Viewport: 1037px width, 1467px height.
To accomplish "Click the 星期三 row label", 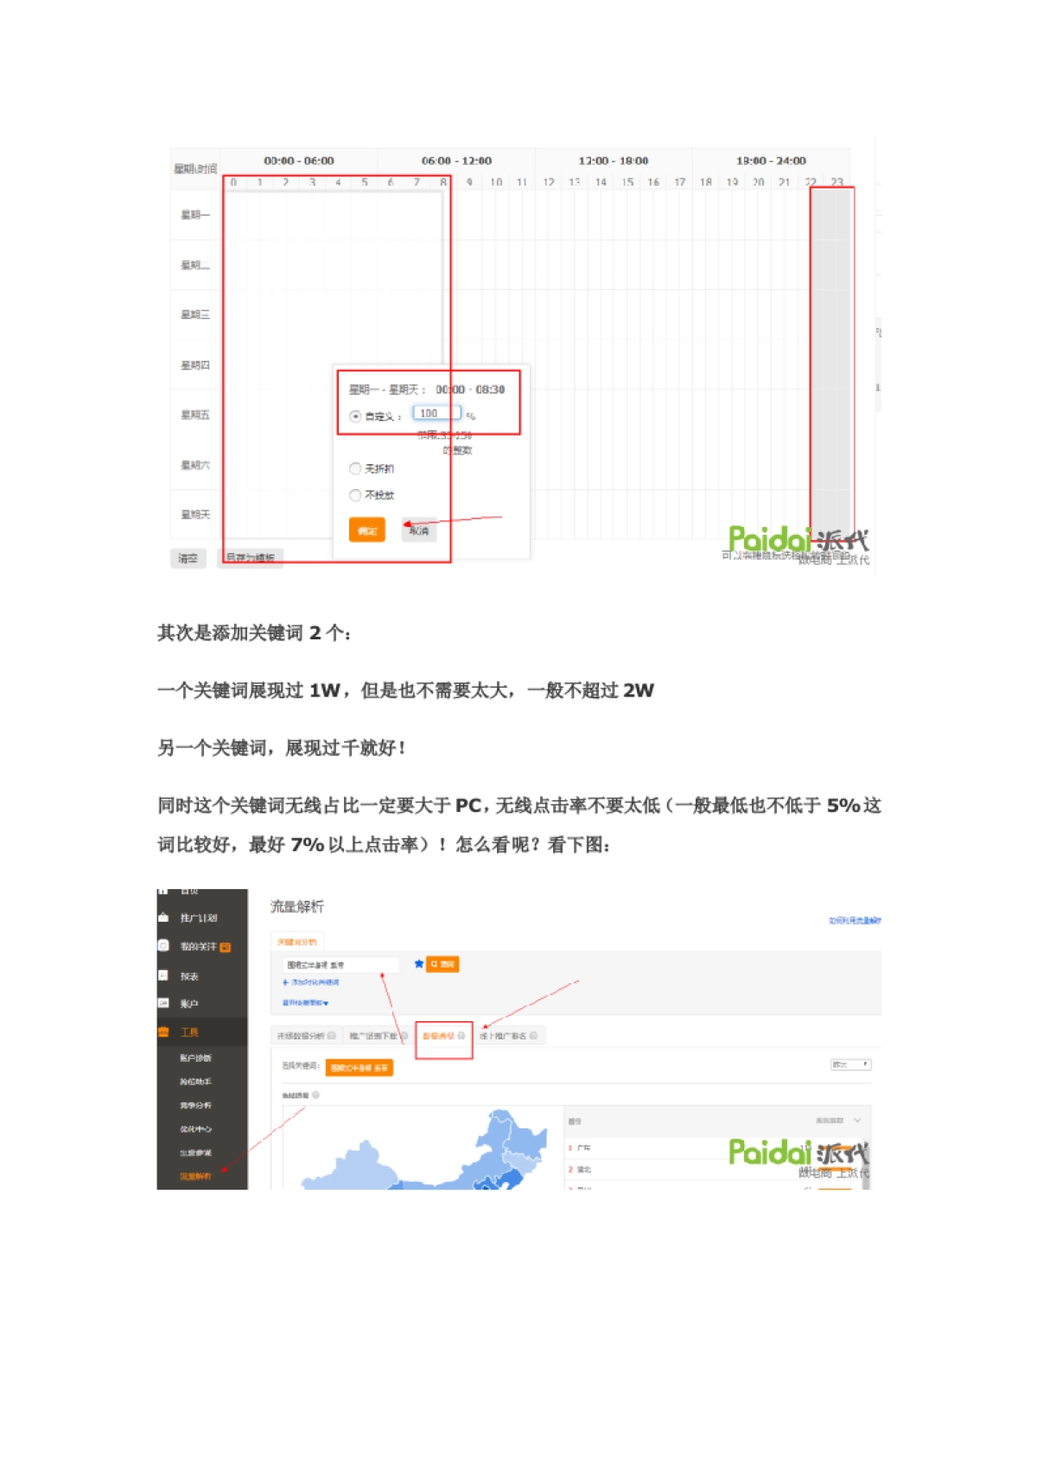I will click(195, 314).
